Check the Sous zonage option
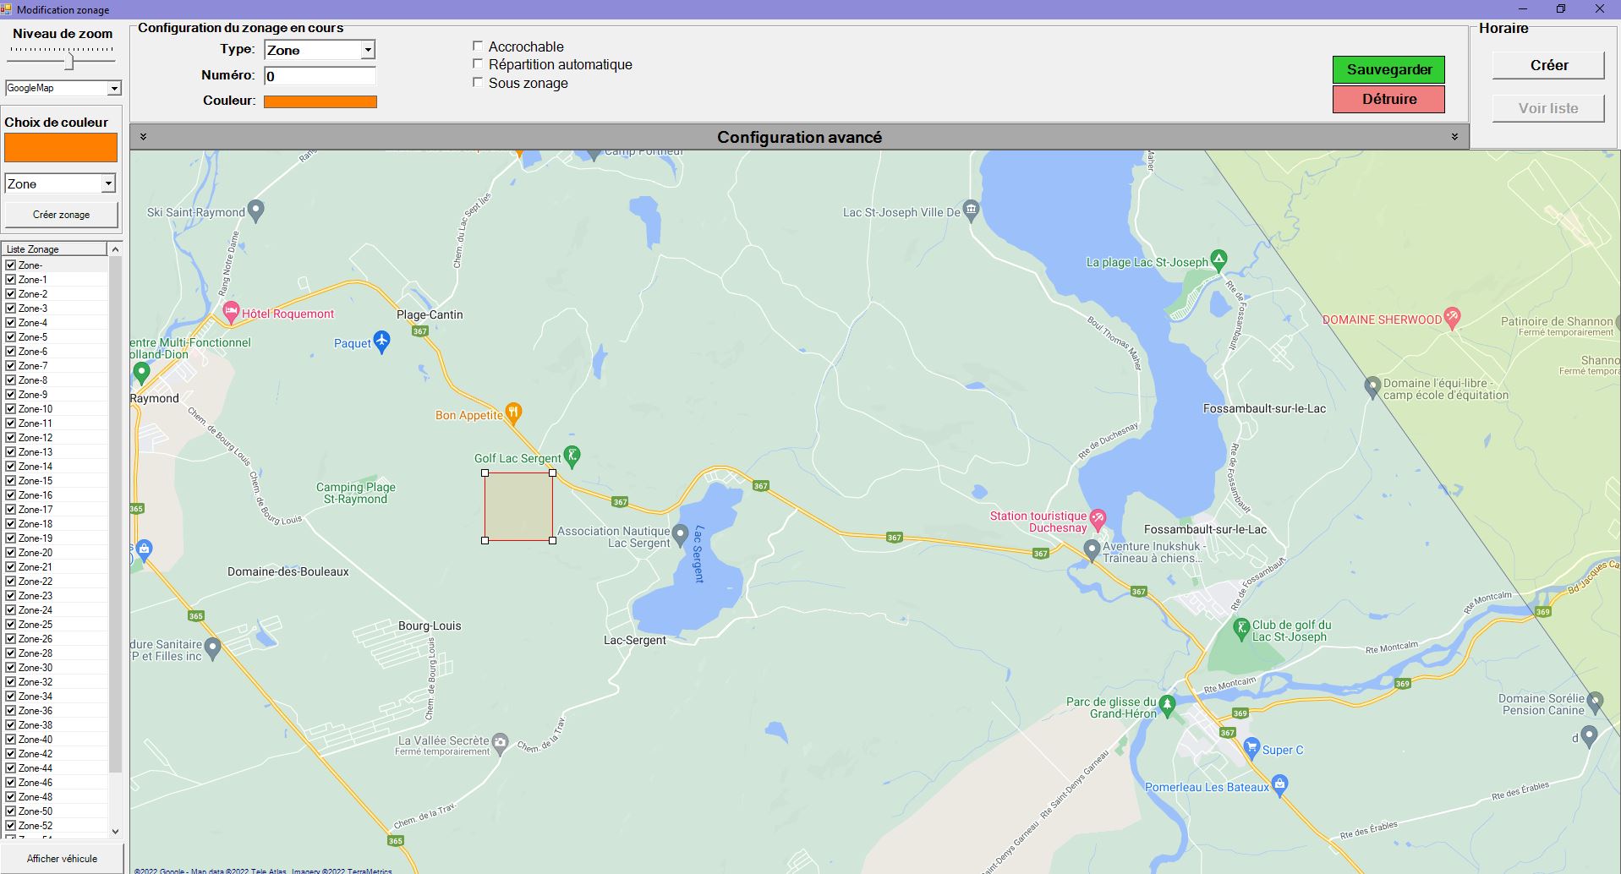Viewport: 1621px width, 874px height. pos(478,82)
